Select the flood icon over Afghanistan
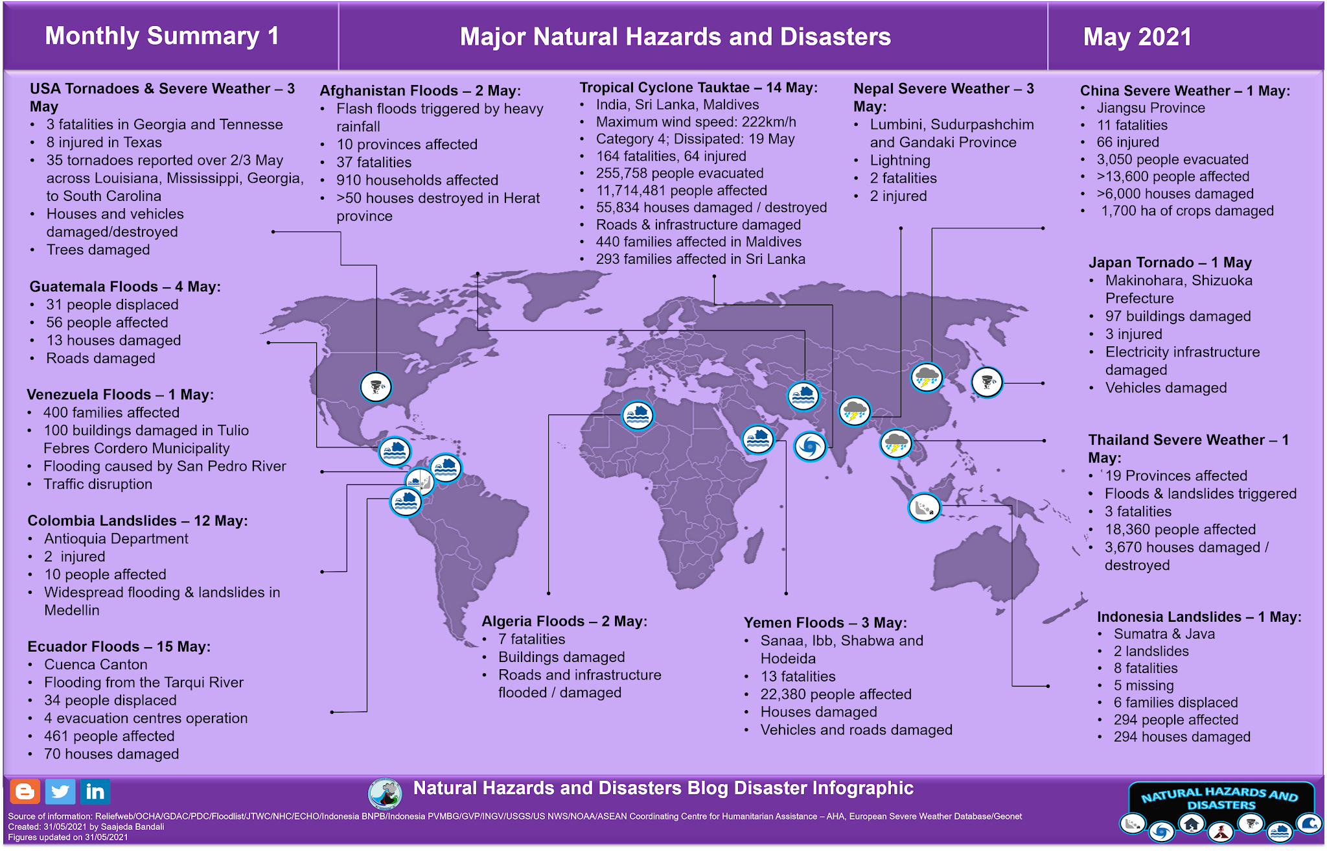The width and height of the screenshot is (1327, 852). pos(803,396)
